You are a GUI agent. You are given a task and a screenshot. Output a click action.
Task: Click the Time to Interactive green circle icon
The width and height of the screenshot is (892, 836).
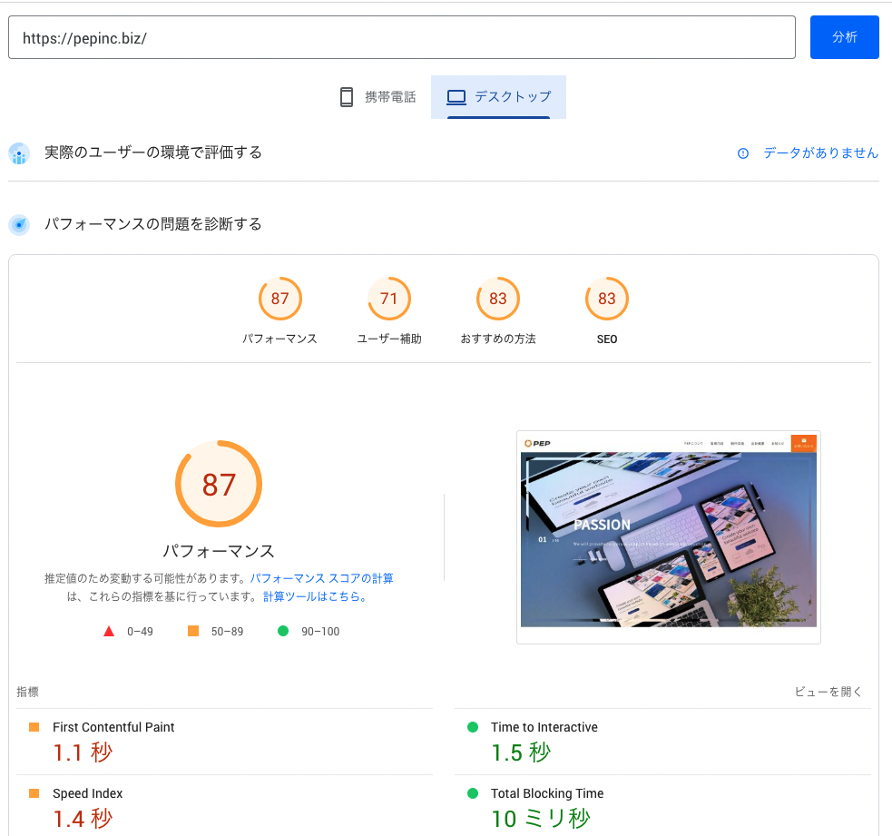coord(472,727)
